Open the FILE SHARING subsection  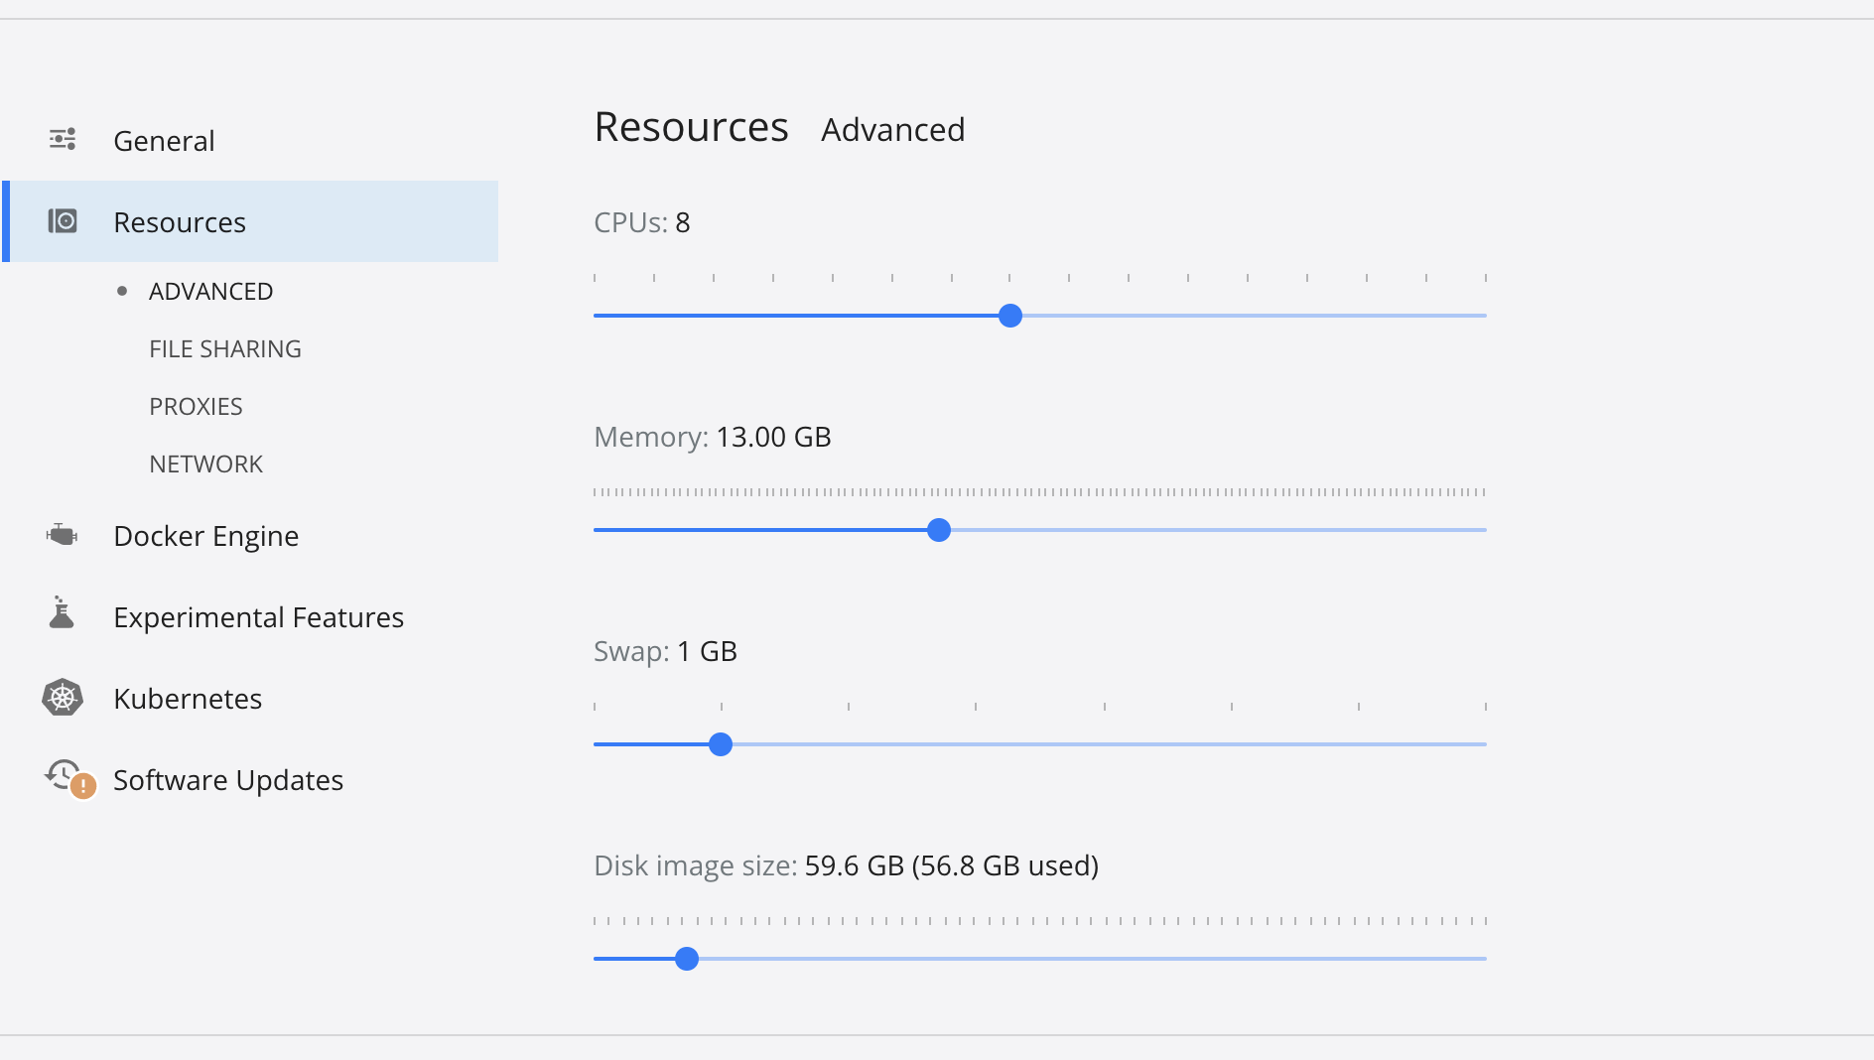(225, 349)
